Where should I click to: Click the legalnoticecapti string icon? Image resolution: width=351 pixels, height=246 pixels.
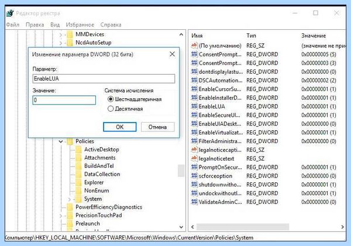tap(194, 150)
